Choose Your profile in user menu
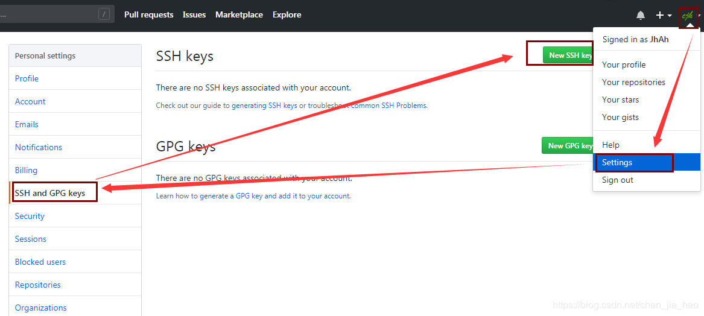 point(647,65)
